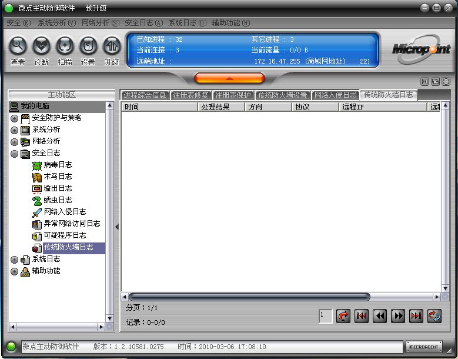Click the MICROPOINT button in status bar
This screenshot has width=458, height=359.
pyautogui.click(x=424, y=347)
